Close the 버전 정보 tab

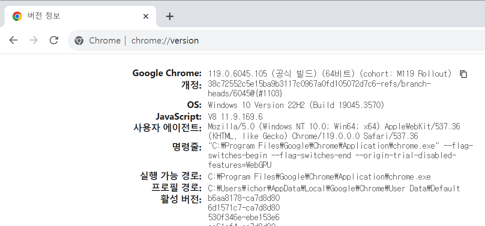[146, 16]
